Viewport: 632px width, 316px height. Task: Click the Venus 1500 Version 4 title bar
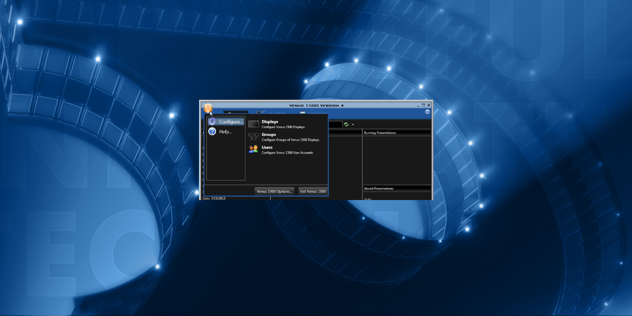tap(316, 105)
